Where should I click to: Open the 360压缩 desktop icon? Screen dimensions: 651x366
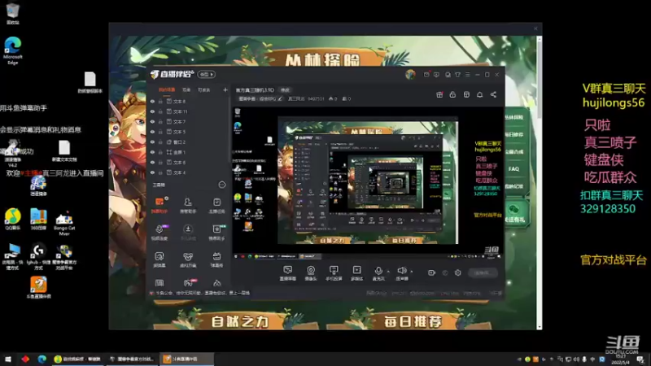(x=38, y=220)
